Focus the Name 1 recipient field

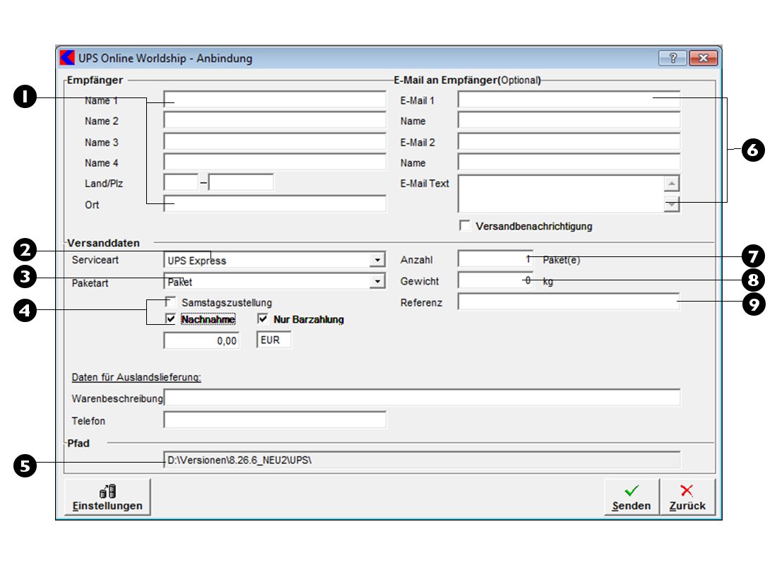point(275,100)
